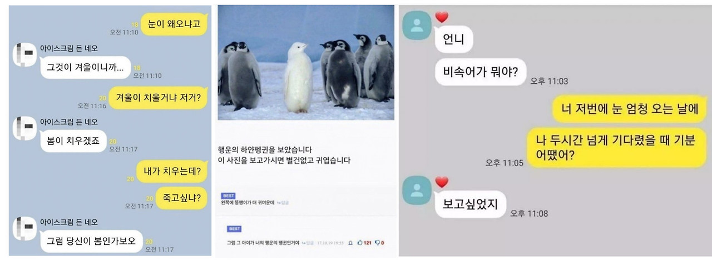Click the thumbs-up icon with 121 likes
712x261 pixels.
coord(360,242)
